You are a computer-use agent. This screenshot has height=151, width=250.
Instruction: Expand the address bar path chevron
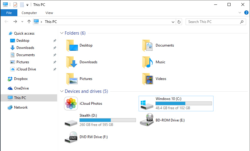pos(41,22)
